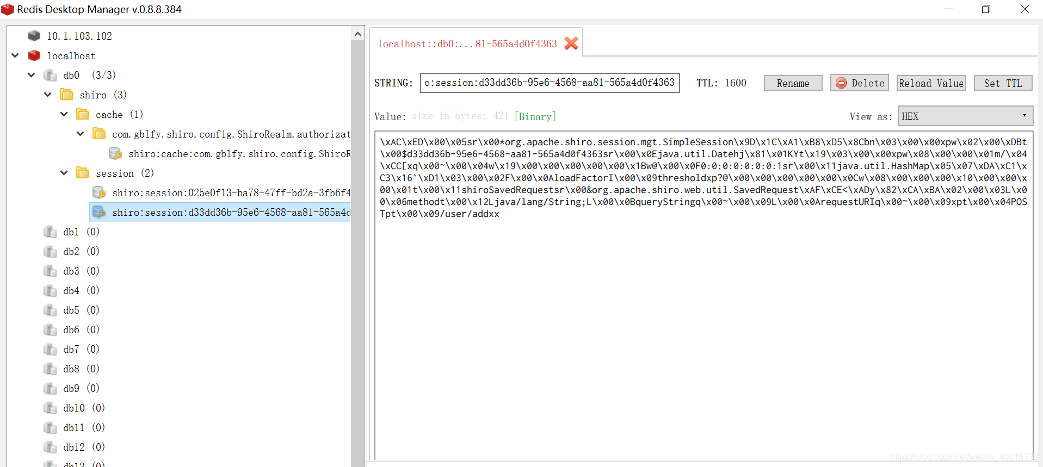Collapse the db0 database node
The width and height of the screenshot is (1043, 467).
pos(32,75)
